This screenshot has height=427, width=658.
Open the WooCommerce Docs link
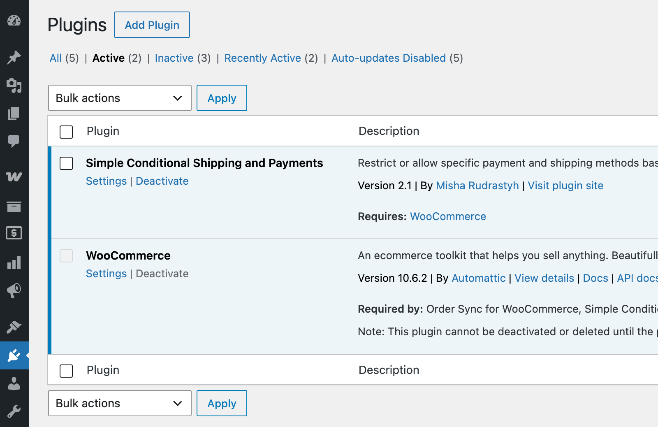click(595, 278)
